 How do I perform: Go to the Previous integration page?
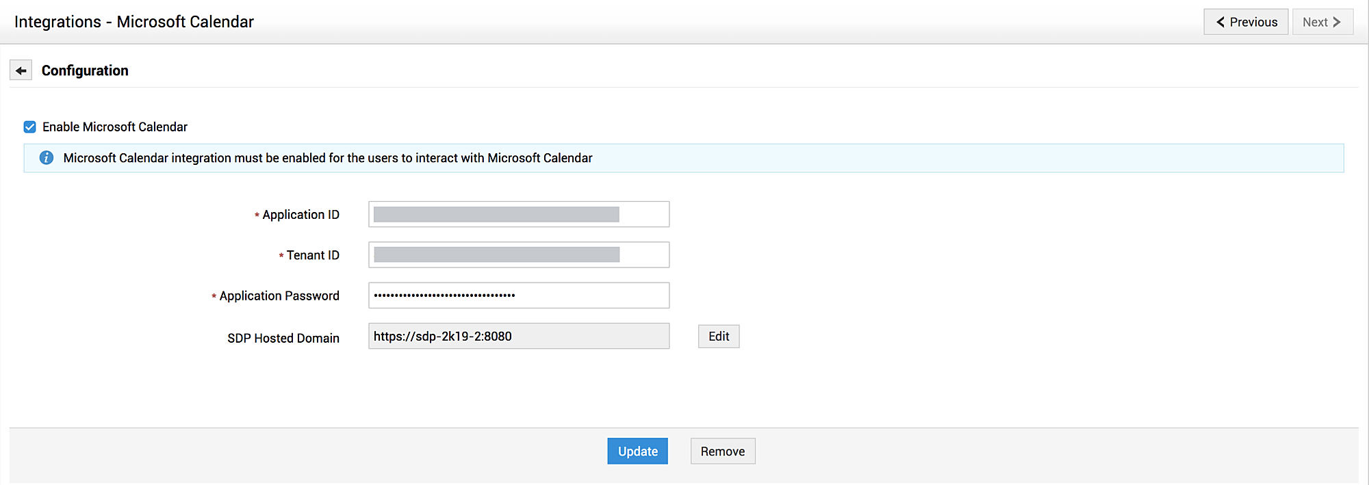(1246, 22)
